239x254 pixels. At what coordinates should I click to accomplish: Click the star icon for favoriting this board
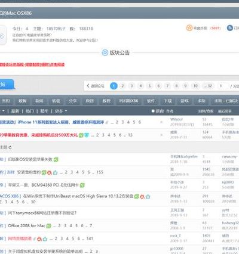tap(189, 28)
